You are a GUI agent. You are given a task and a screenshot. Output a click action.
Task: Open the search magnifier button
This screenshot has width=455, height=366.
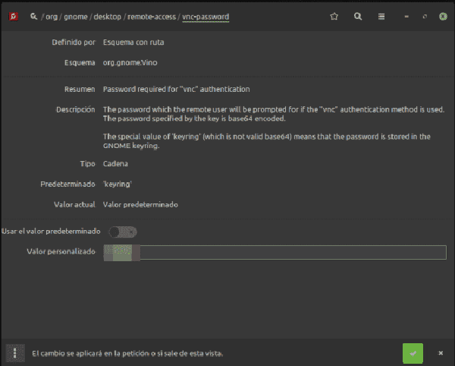[x=358, y=17]
